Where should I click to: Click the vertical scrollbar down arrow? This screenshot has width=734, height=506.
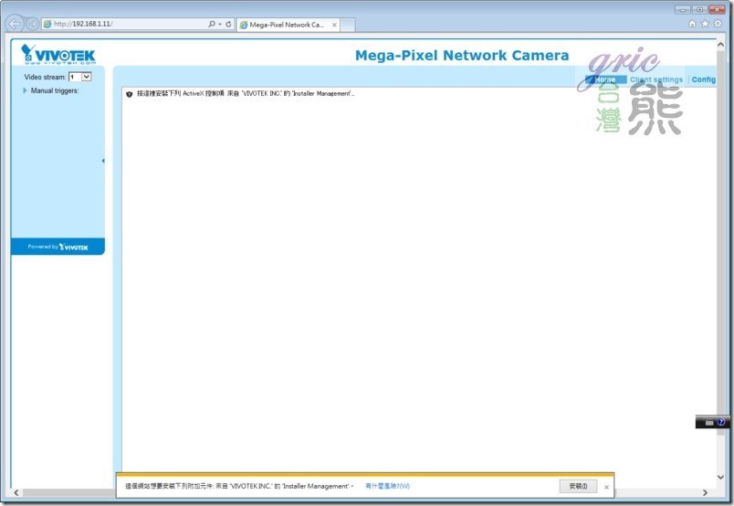point(720,477)
